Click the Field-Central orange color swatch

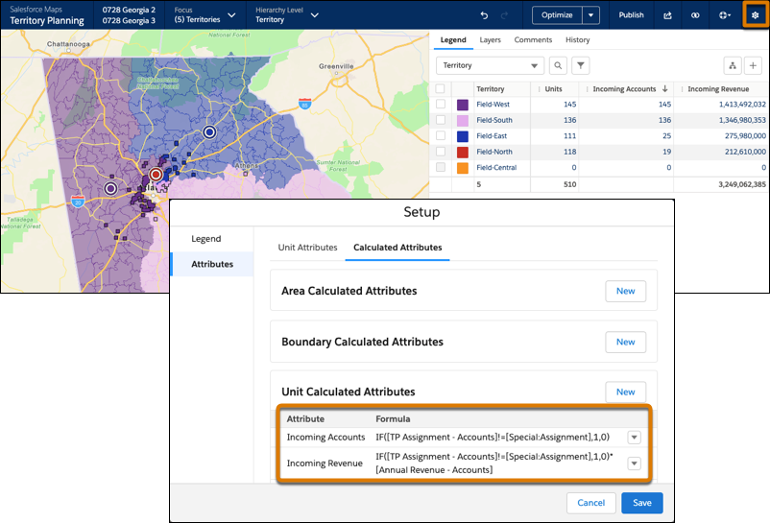click(462, 168)
